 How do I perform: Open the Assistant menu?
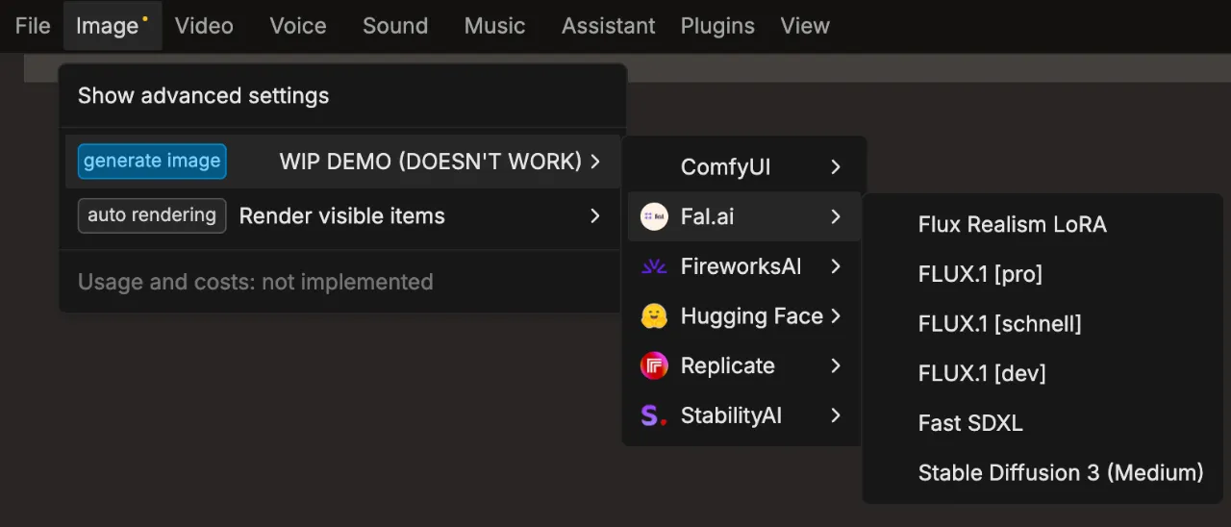coord(609,26)
